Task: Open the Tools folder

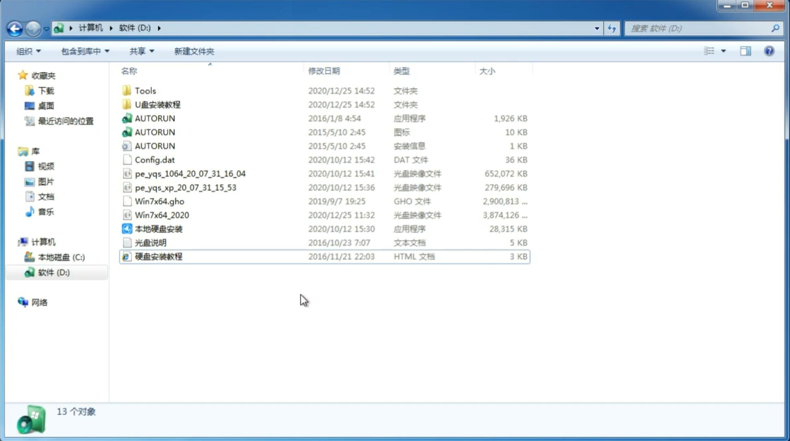Action: [x=145, y=90]
